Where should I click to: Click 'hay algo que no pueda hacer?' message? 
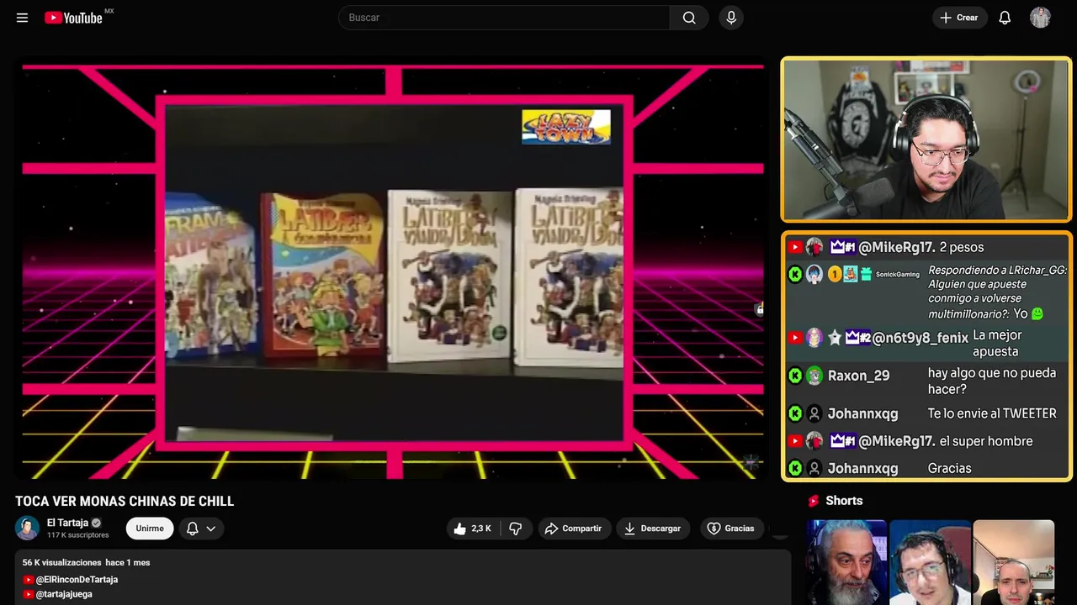(991, 381)
